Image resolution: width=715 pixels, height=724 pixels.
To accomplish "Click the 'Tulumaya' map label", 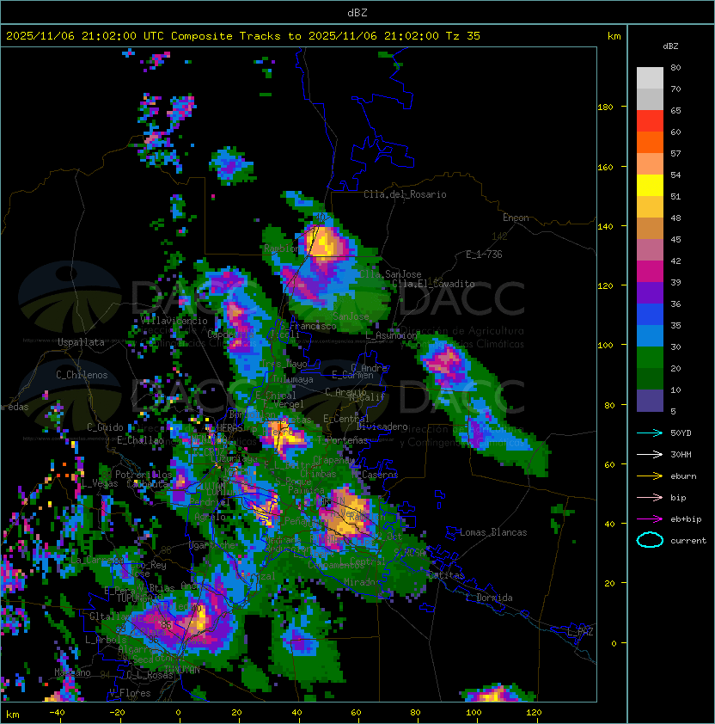I will click(x=293, y=379).
